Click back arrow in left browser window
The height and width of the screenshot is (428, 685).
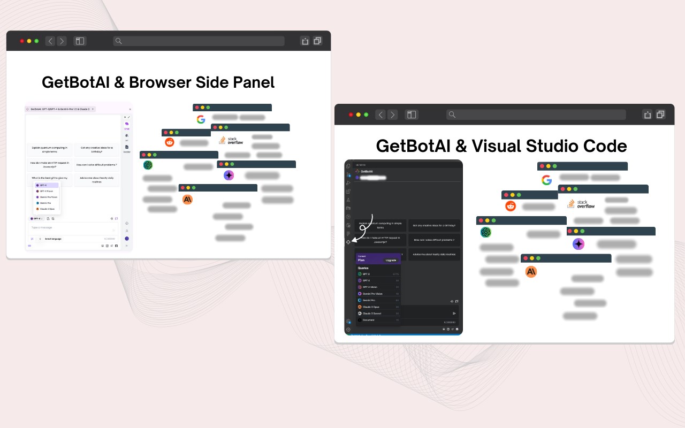[50, 41]
